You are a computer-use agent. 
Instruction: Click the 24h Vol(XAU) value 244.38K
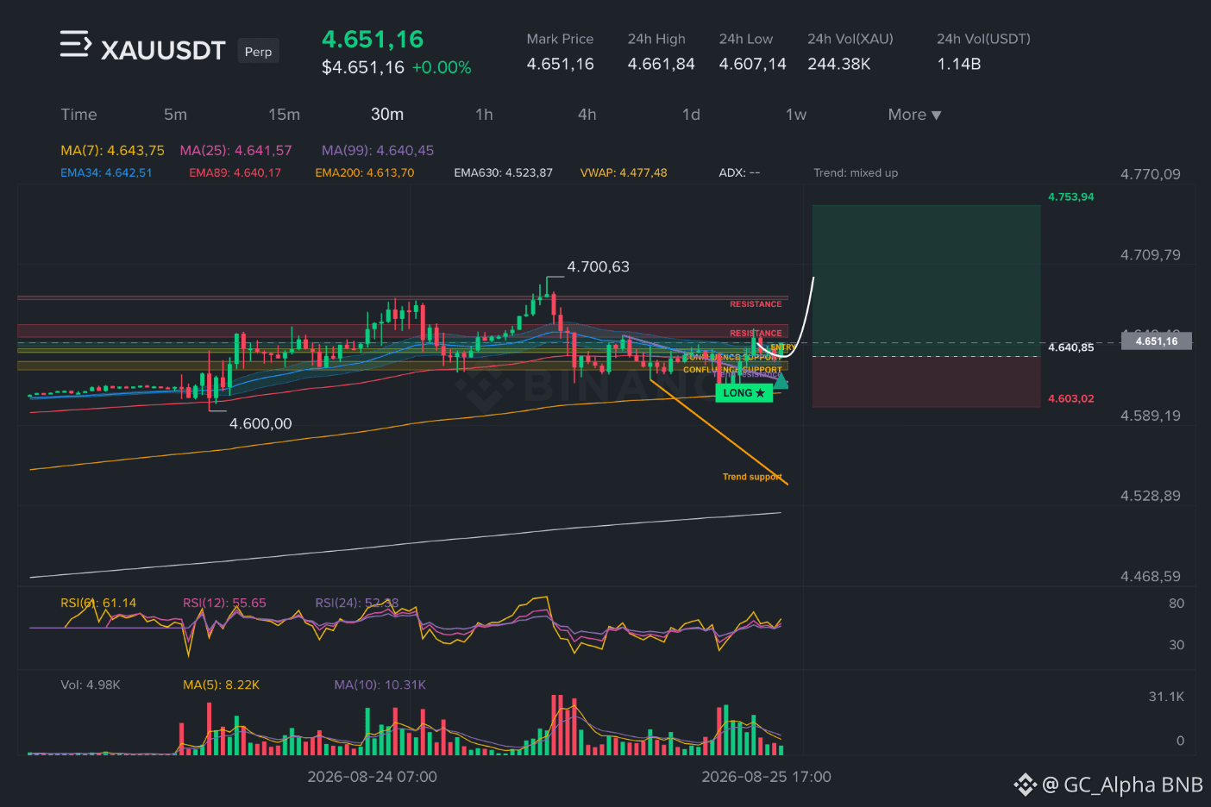coord(838,64)
